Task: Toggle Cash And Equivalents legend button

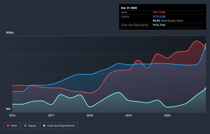Action: coord(59,126)
